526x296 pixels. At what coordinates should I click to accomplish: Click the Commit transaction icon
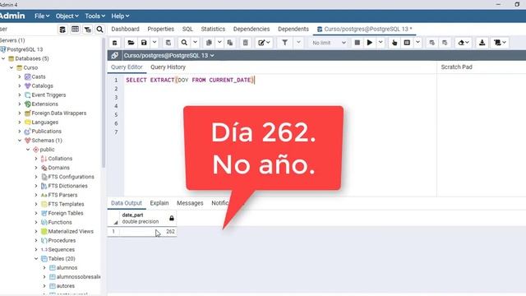[432, 43]
